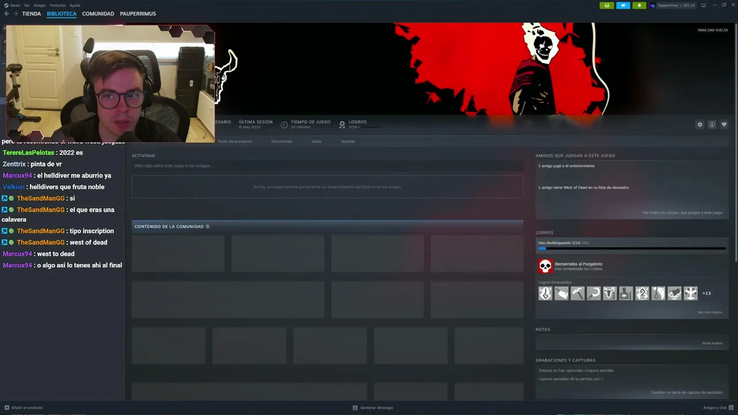Screen dimensions: 738x415
Task: Click the hangman noose locked achievement
Action: (x=658, y=293)
